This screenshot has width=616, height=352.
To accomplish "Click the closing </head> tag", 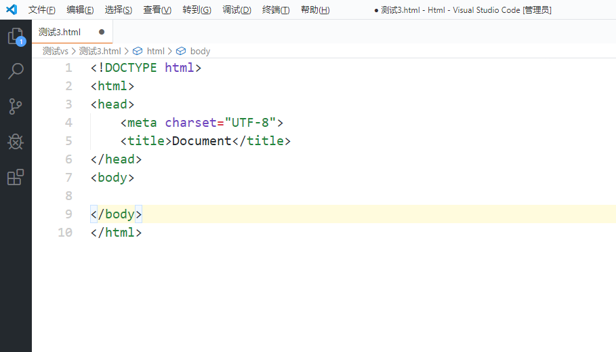I will point(116,159).
